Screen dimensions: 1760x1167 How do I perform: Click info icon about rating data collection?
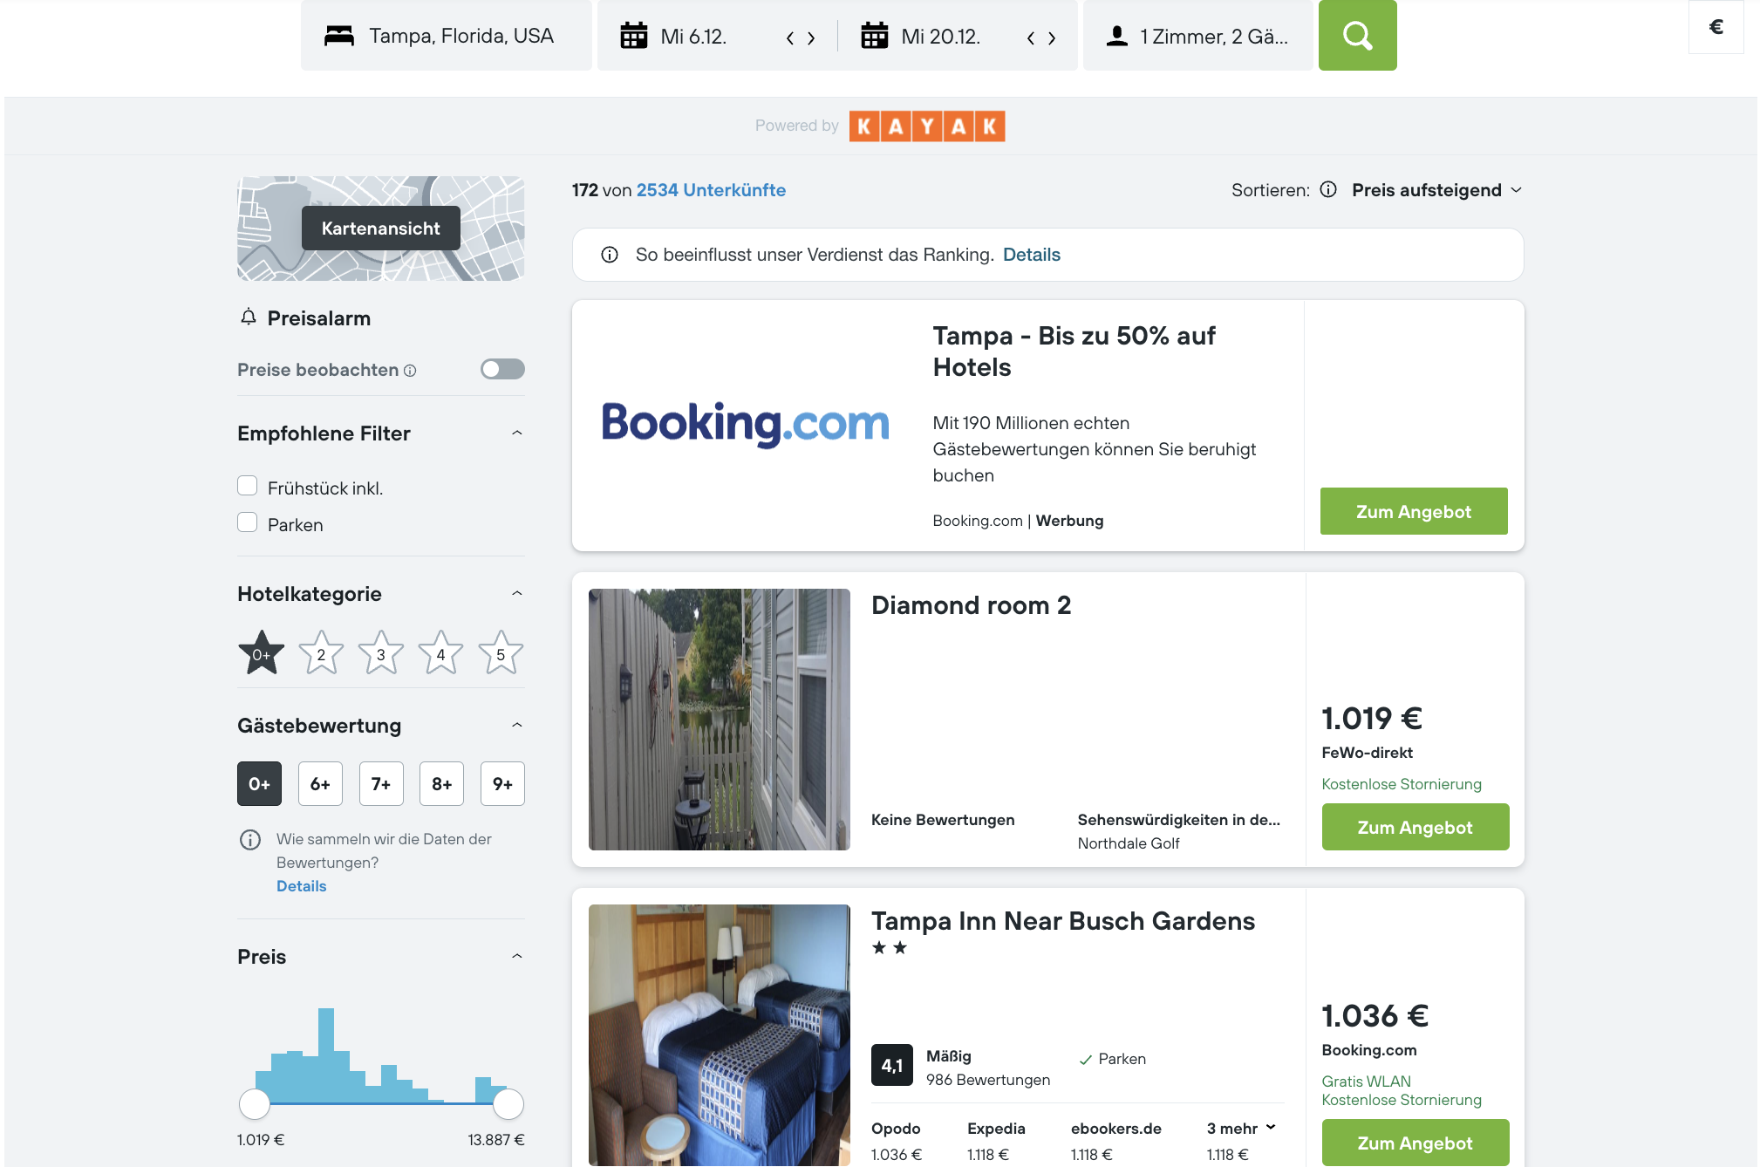pyautogui.click(x=250, y=840)
